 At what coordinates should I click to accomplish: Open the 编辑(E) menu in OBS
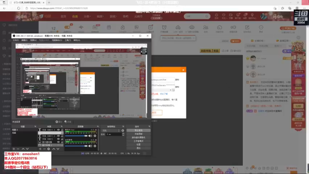click(24, 40)
